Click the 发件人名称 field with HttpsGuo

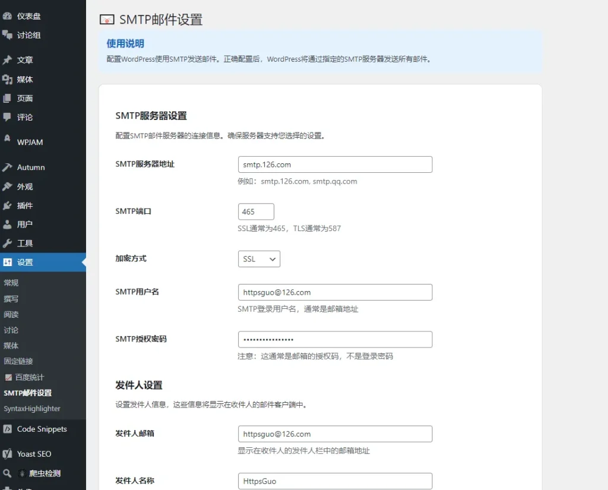[x=335, y=480]
